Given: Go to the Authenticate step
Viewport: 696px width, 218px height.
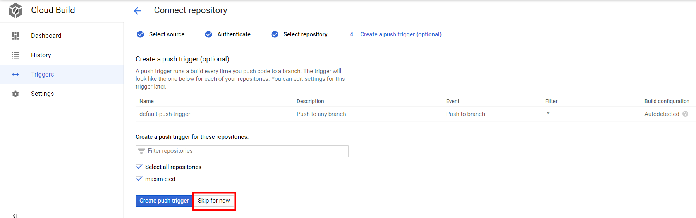Looking at the screenshot, I should pyautogui.click(x=234, y=34).
